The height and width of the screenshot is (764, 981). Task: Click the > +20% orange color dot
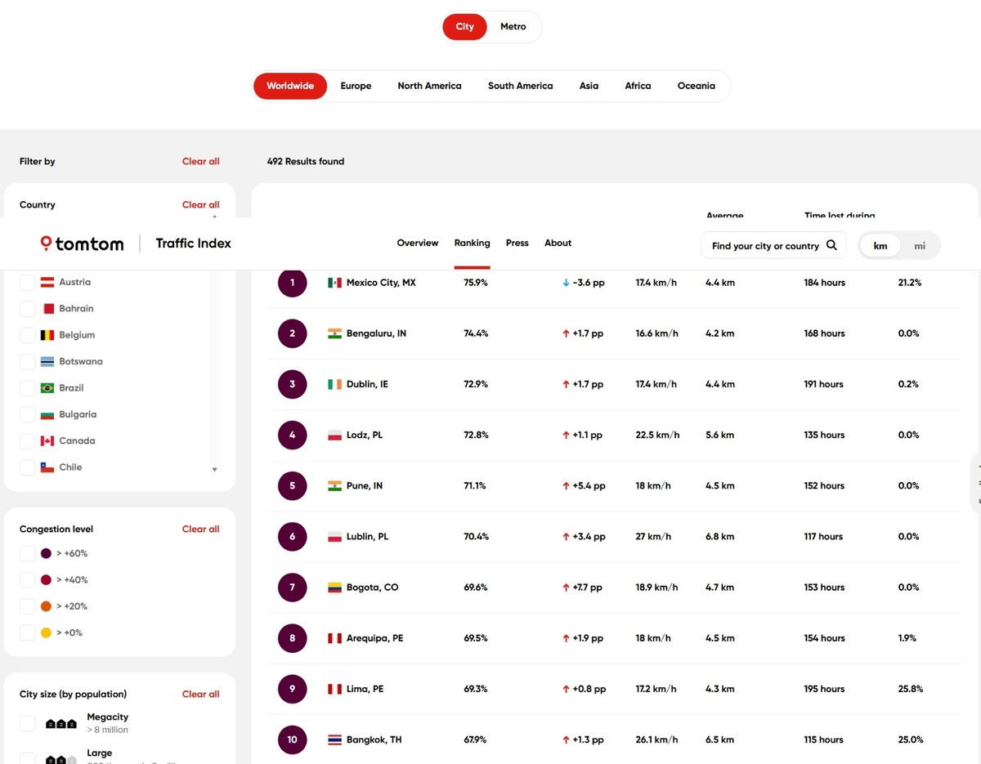(47, 606)
